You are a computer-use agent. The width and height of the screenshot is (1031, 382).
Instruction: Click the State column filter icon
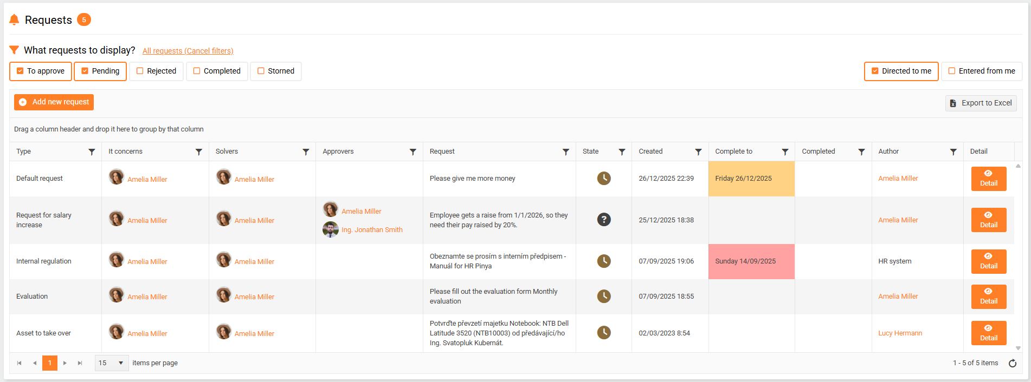click(622, 152)
